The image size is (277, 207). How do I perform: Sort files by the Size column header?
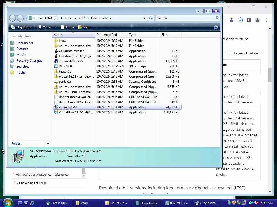(170, 35)
